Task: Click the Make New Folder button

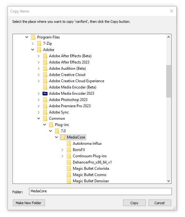Action: [29, 203]
